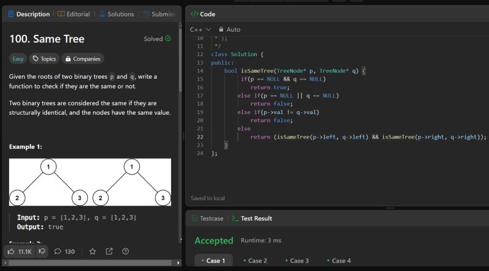Viewport: 489px width, 271px height.
Task: Click the 'Accepted' result text
Action: [214, 240]
